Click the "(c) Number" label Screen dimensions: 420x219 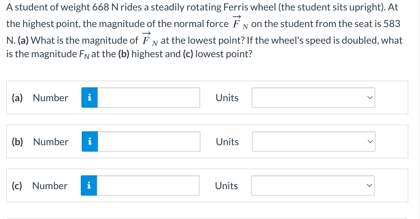(x=39, y=186)
